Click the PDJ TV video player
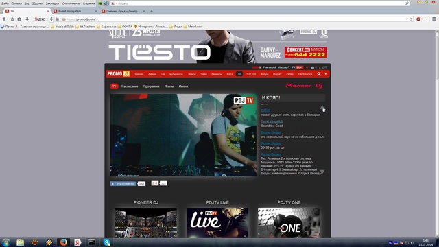 click(x=183, y=135)
